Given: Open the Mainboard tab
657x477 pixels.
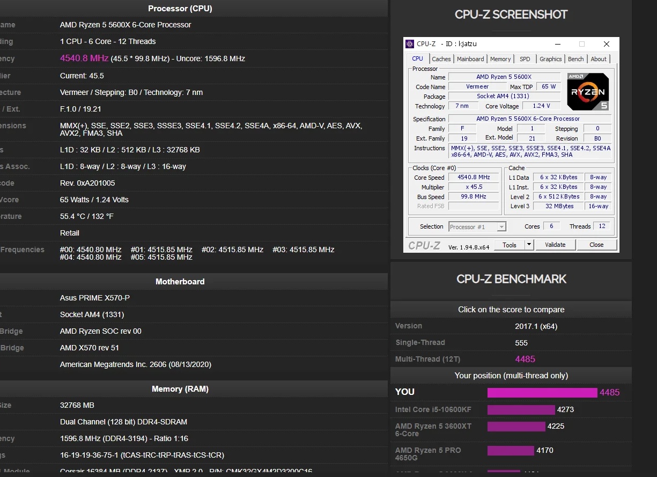Looking at the screenshot, I should click(x=470, y=59).
